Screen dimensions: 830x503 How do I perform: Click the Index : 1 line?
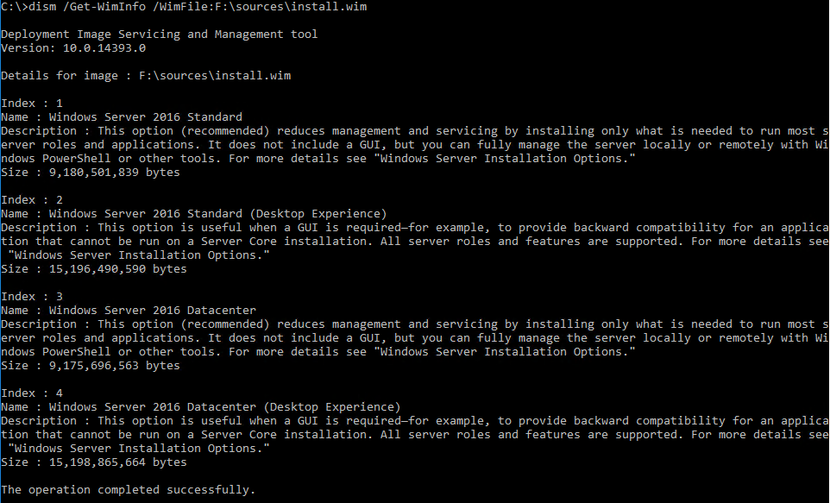click(32, 104)
